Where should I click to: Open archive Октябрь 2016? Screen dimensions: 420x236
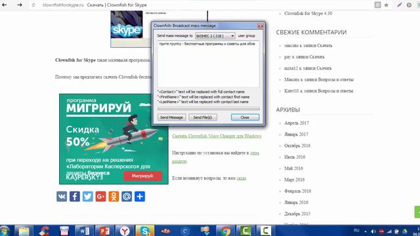click(x=297, y=146)
